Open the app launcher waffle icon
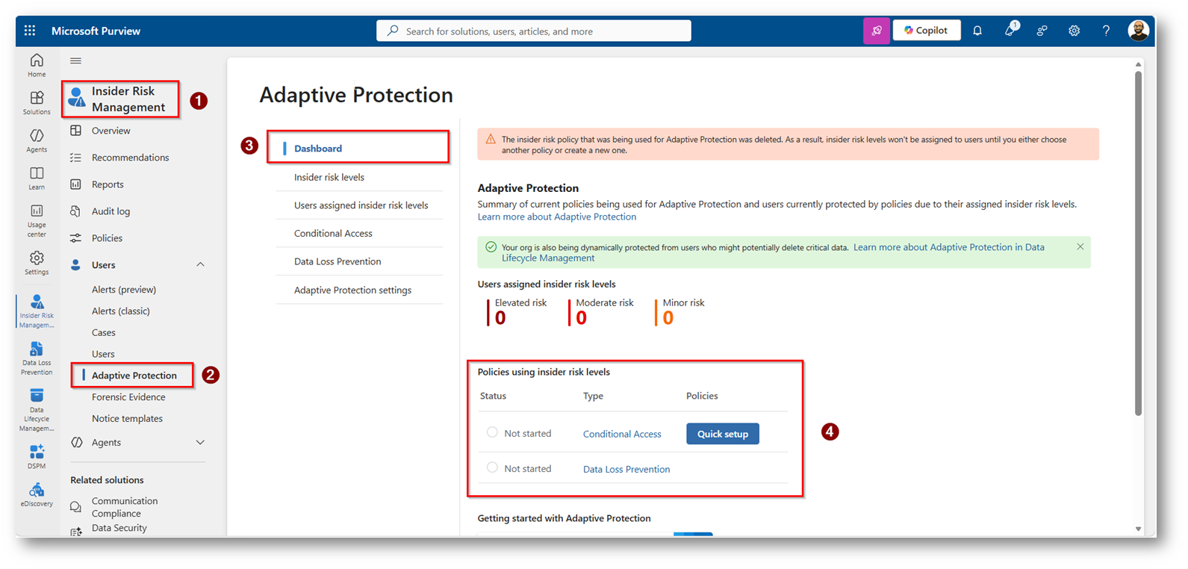This screenshot has height=569, width=1188. (x=30, y=31)
